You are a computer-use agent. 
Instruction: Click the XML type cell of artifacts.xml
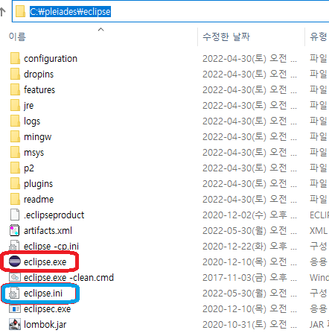point(319,231)
